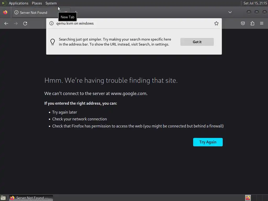Open the Places menu

pos(37,3)
